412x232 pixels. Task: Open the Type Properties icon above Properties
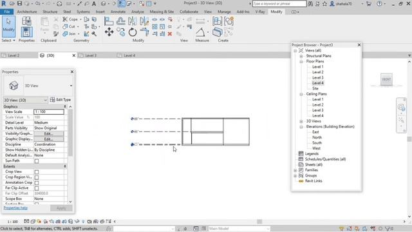[26, 21]
